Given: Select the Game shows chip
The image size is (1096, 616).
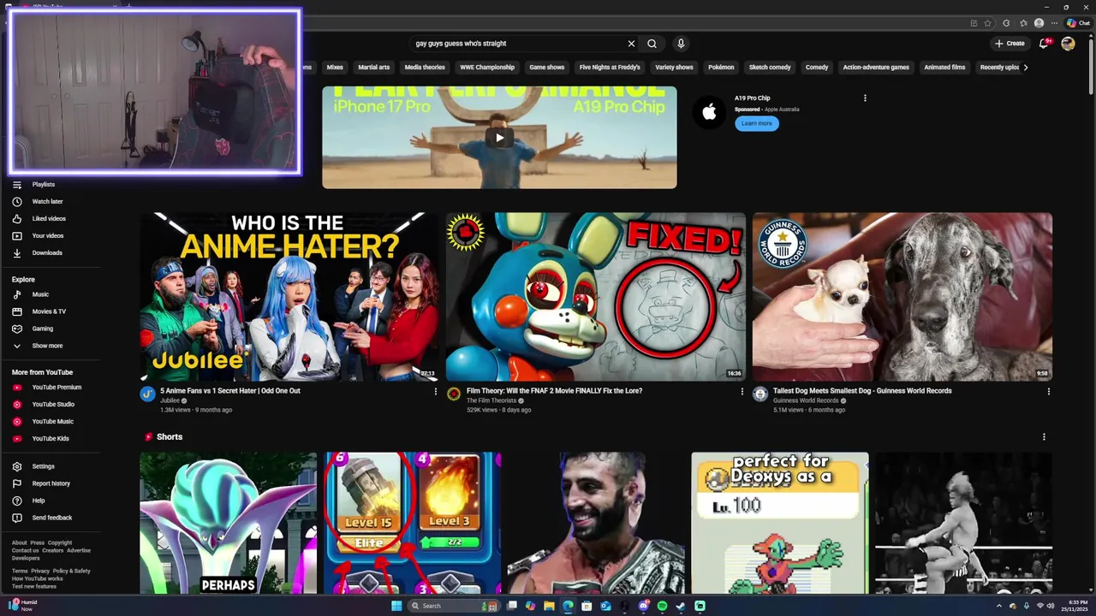Looking at the screenshot, I should tap(547, 68).
